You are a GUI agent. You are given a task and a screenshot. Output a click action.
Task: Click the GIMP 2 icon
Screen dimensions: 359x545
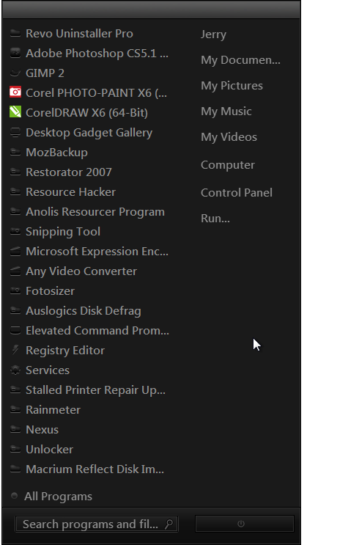15,73
